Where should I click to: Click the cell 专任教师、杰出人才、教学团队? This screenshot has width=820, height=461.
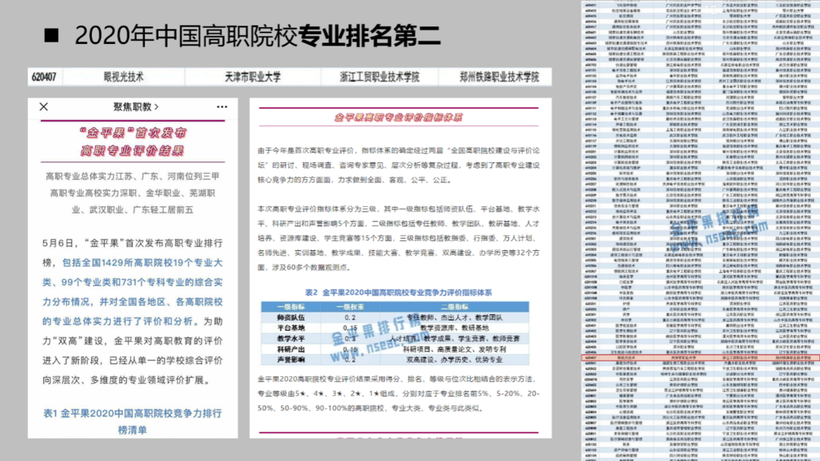click(455, 318)
